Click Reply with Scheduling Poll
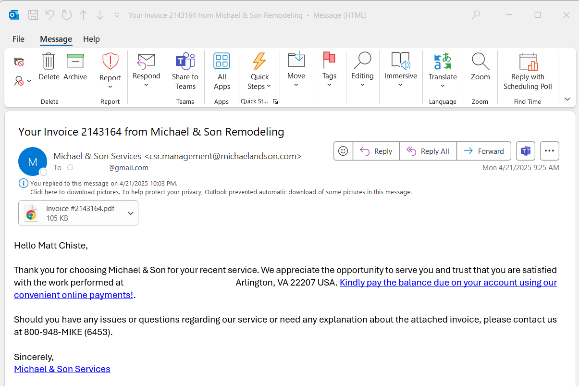 coord(528,71)
